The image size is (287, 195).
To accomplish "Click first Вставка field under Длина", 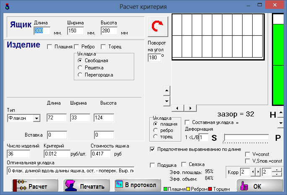I will click(x=57, y=135).
